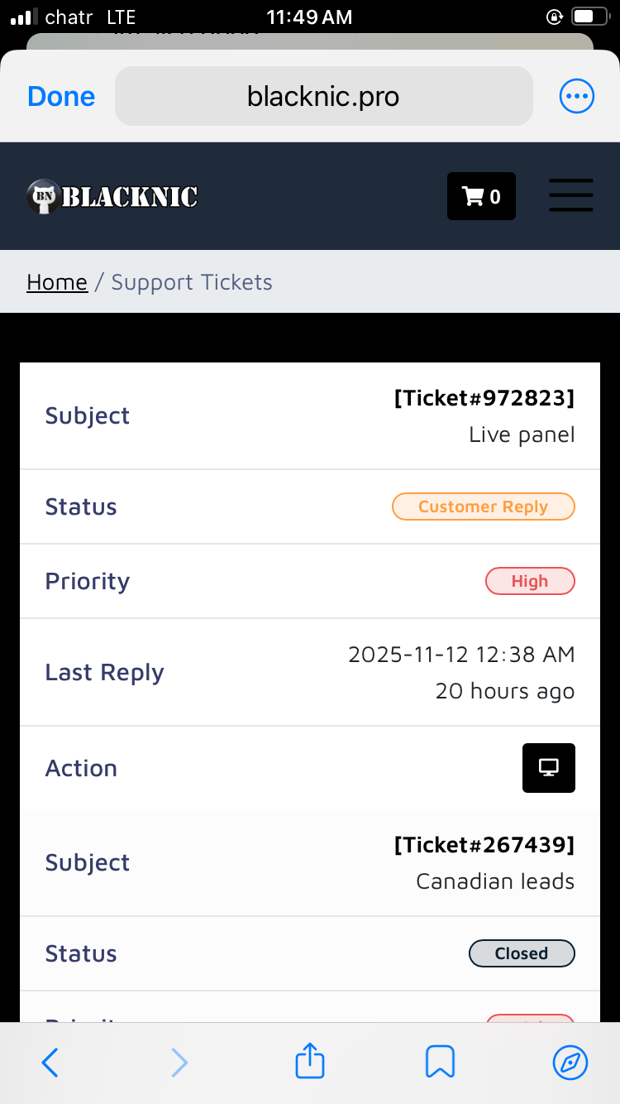The height and width of the screenshot is (1104, 620).
Task: Follow the Home breadcrumb link
Action: tap(57, 282)
